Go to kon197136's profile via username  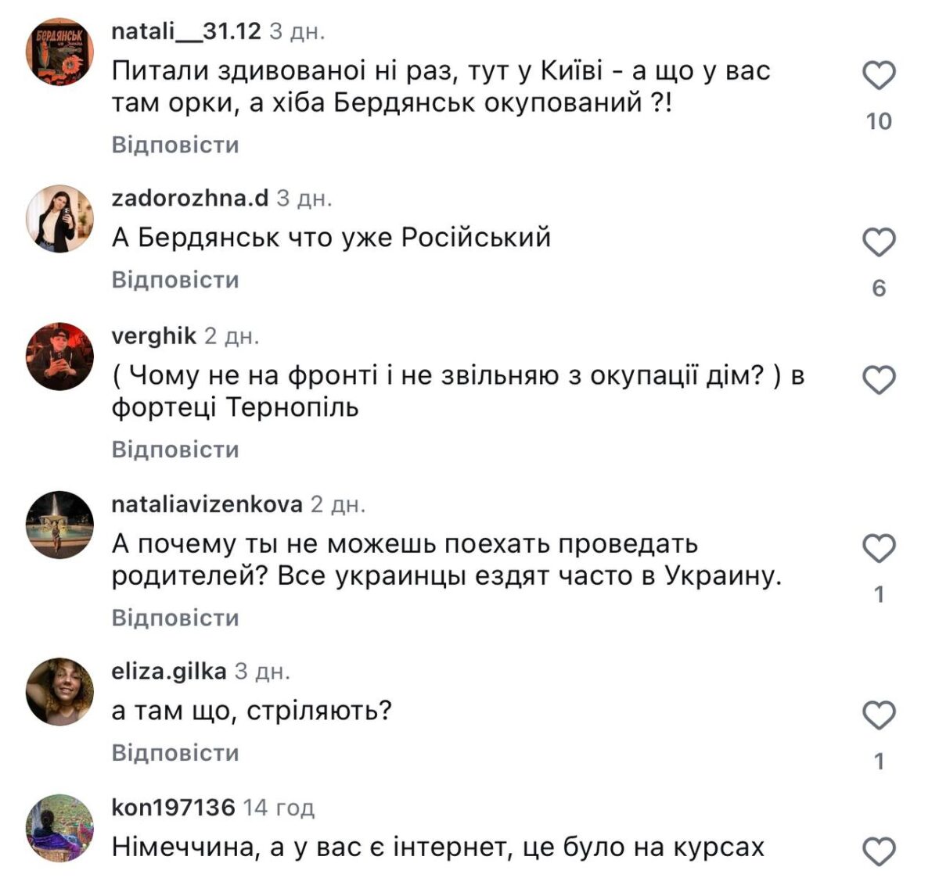pos(173,807)
